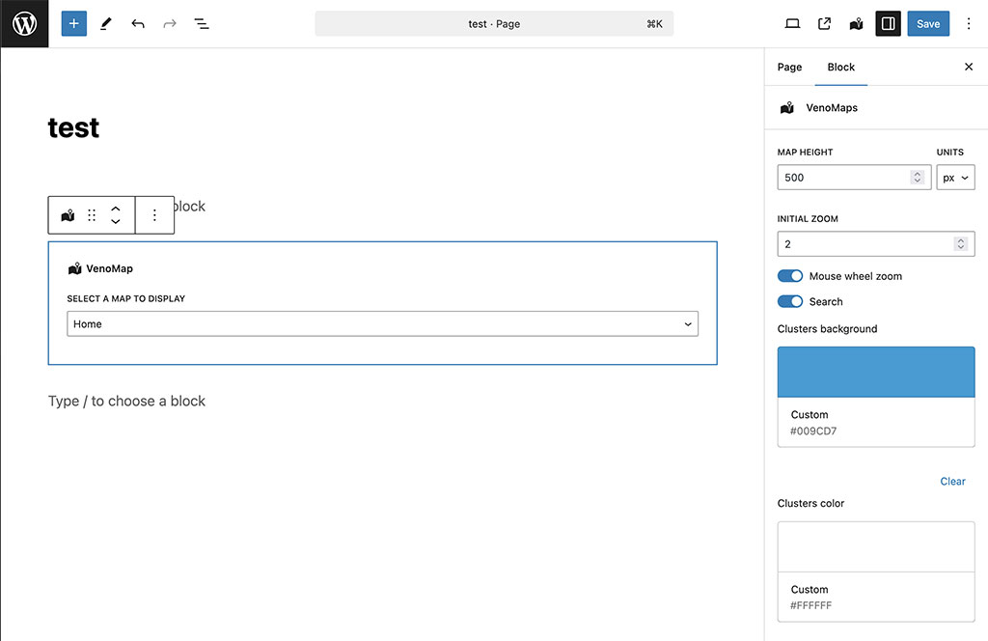
Task: Open the Select a map dropdown showing Home
Action: point(382,324)
